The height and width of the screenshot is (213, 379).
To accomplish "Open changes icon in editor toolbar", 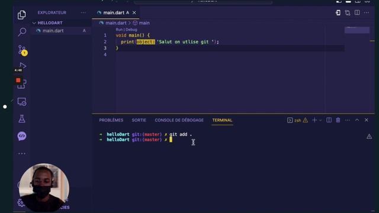I will coord(338,12).
